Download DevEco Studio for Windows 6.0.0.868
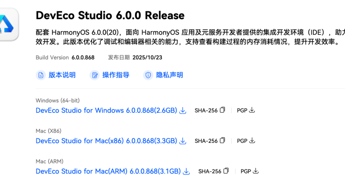Screen dimensions: 345x187 (106, 111)
